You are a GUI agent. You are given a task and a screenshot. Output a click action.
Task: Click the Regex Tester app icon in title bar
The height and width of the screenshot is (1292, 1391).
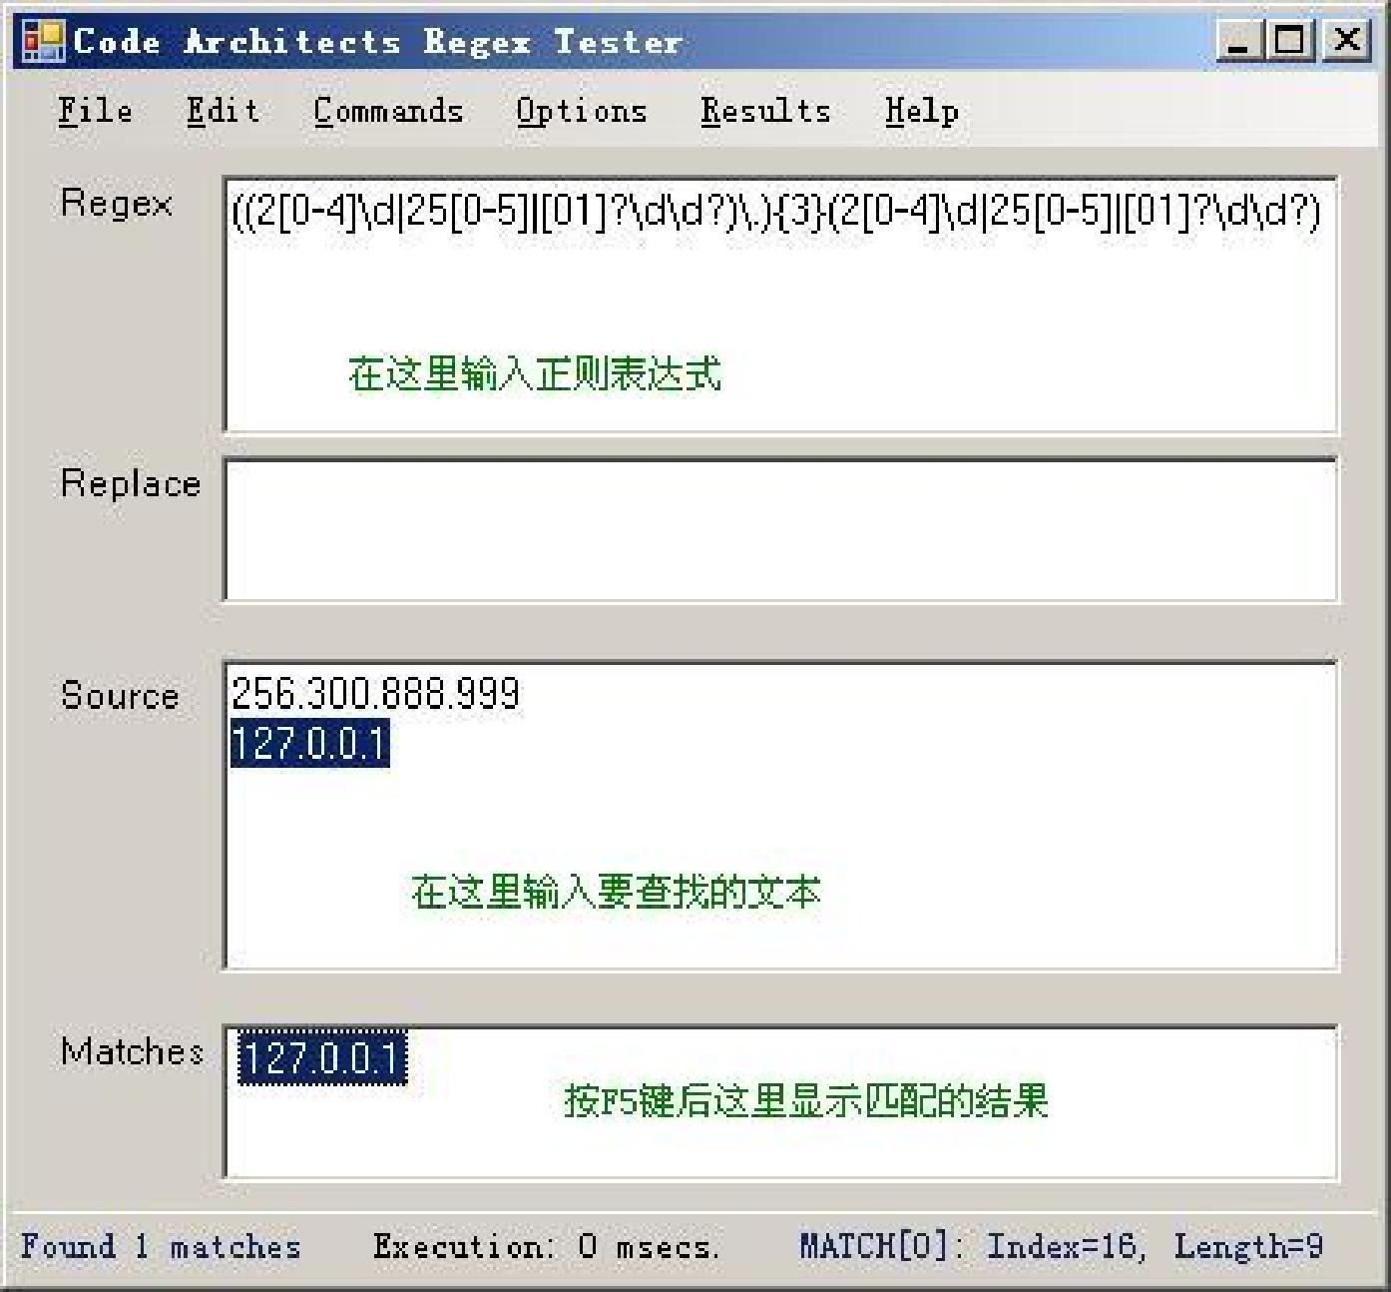[43, 41]
